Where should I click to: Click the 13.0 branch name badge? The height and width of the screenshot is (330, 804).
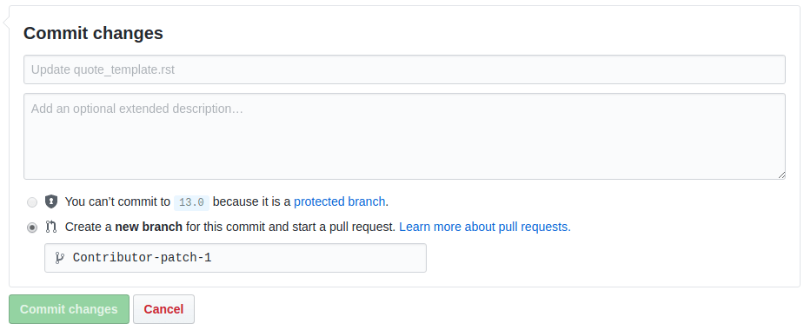192,202
